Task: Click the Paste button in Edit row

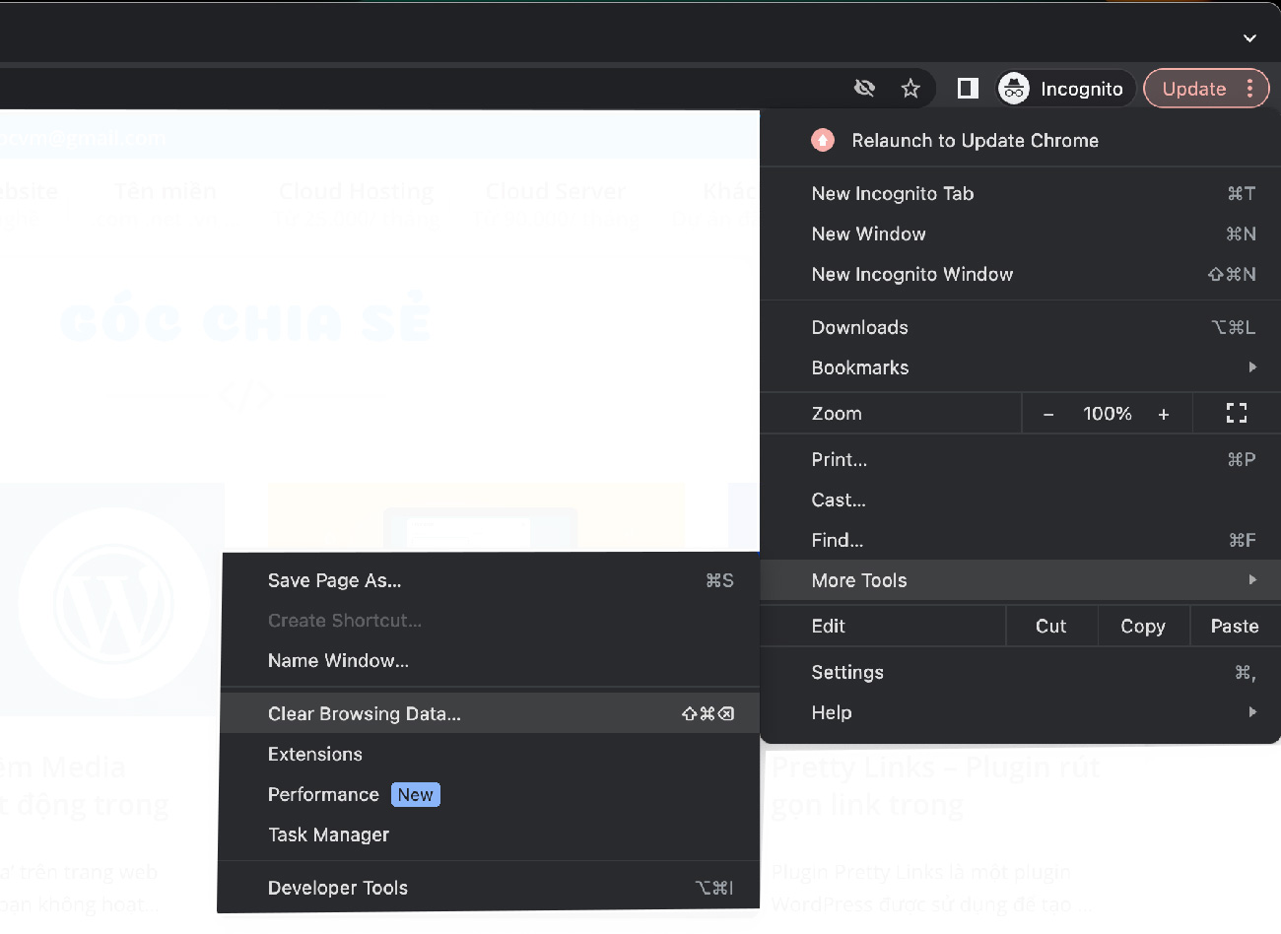Action: pyautogui.click(x=1235, y=626)
